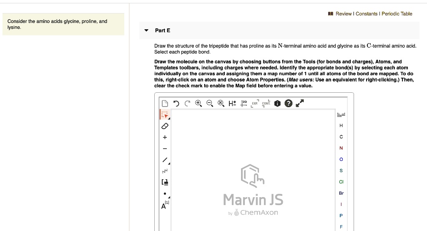Viewport: 427px width, 231px height.
Task: Choose the positive charge plus tool
Action: pos(165,137)
